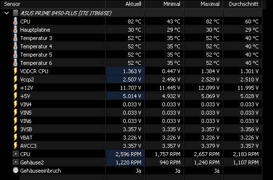Select the VBAT sensor label

click(x=26, y=138)
